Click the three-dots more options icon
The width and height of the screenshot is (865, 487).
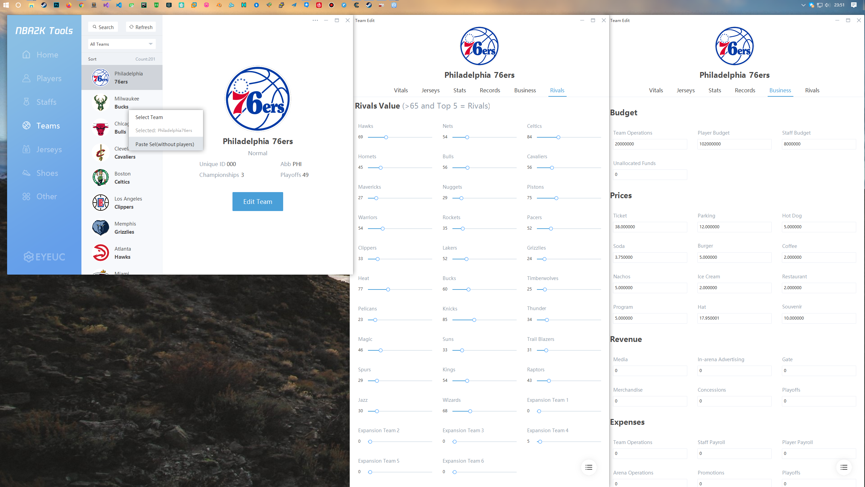tap(315, 20)
